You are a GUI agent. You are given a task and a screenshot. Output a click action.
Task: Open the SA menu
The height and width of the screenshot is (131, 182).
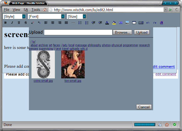(x=26, y=10)
